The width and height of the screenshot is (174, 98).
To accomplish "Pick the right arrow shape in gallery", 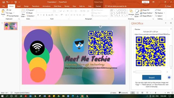I will click(x=119, y=13).
